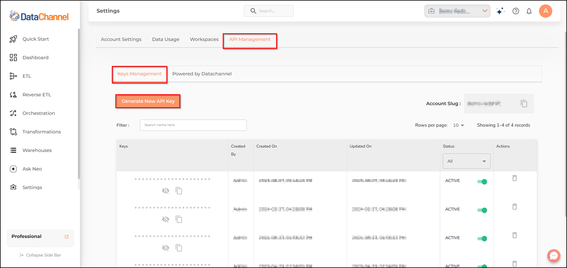
Task: Select the API Management tab
Action: coord(250,39)
